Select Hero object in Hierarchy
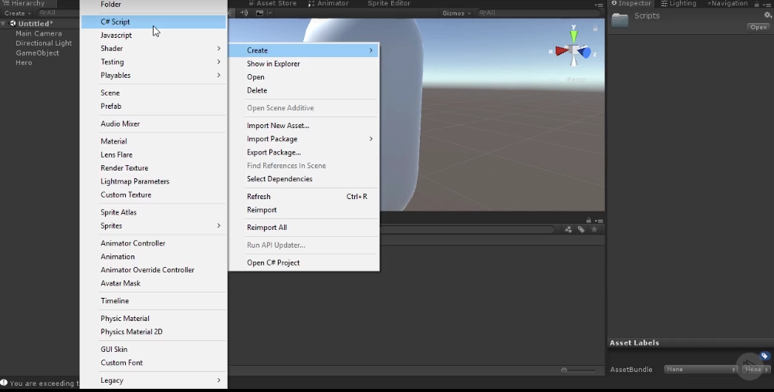 24,63
